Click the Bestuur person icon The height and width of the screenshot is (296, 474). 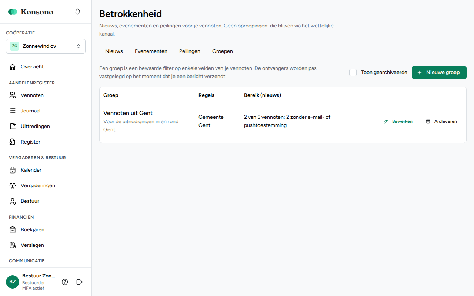13,201
